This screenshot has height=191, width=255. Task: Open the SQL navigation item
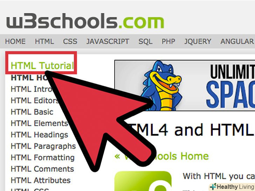[x=145, y=42]
